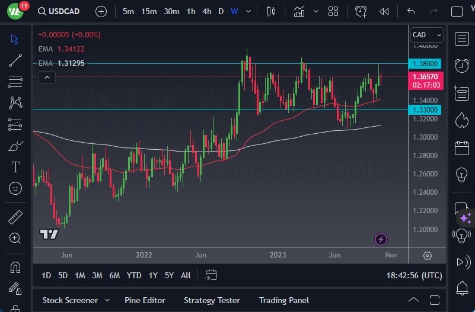Viewport: 475px width, 312px height.
Task: Open the hotlists flame panel
Action: [462, 120]
